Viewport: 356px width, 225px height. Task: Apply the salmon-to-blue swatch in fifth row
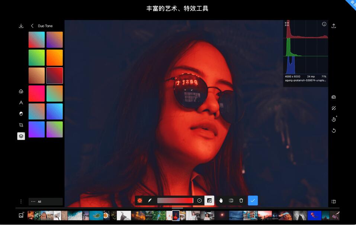[x=36, y=111]
